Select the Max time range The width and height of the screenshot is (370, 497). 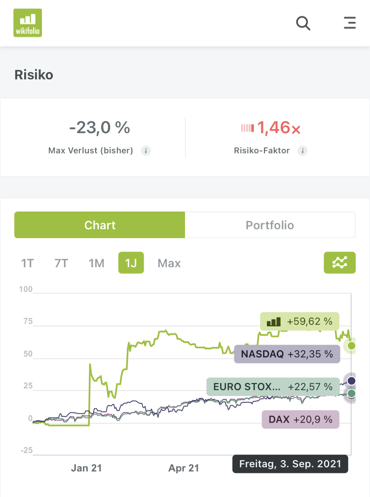click(x=169, y=263)
